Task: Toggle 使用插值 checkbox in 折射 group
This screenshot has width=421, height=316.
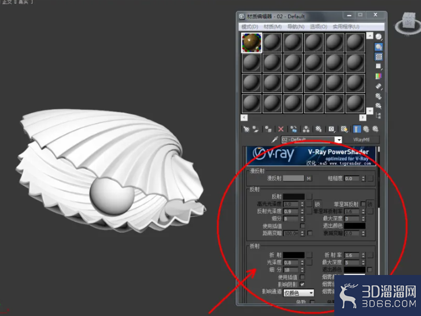Action: point(302,277)
